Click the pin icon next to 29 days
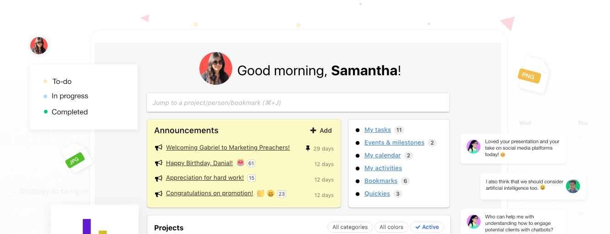The height and width of the screenshot is (234, 610). (x=308, y=148)
